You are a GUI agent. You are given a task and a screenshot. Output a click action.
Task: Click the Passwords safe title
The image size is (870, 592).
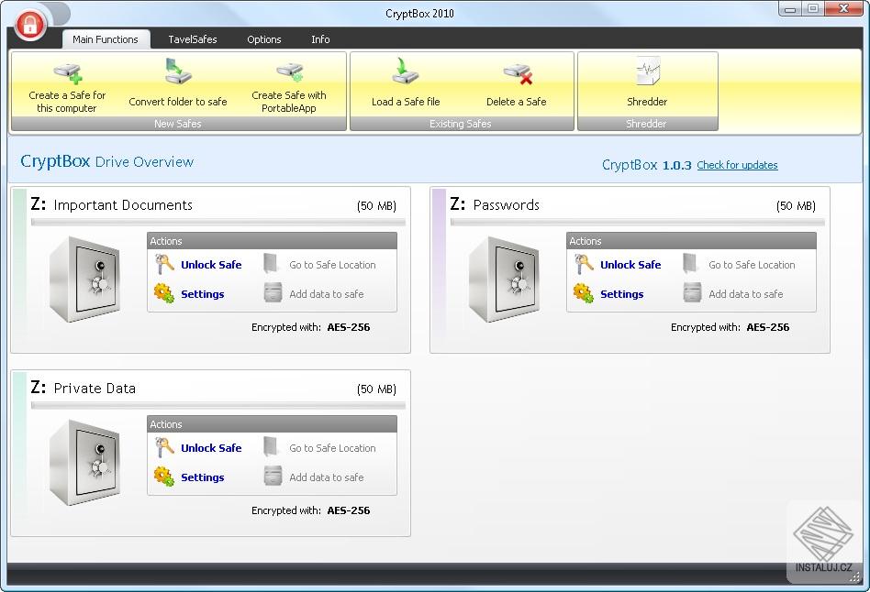[x=506, y=205]
